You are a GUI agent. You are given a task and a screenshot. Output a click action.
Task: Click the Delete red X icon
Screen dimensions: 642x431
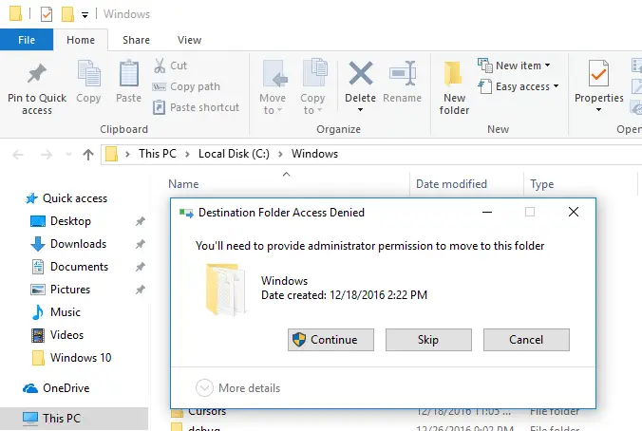pos(360,74)
